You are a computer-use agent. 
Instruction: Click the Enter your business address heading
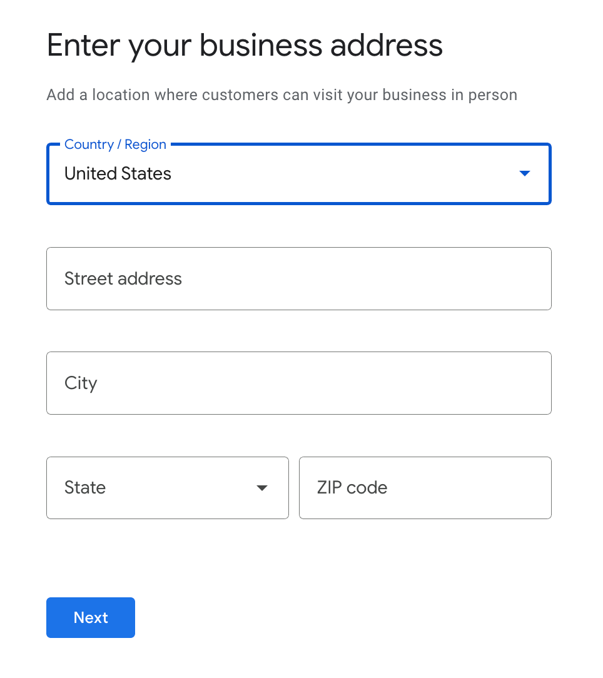[245, 44]
